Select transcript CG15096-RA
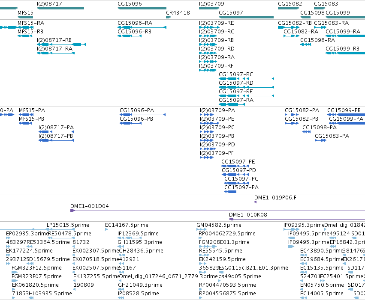Image resolution: width=365 pixels, height=300 pixels. click(142, 27)
